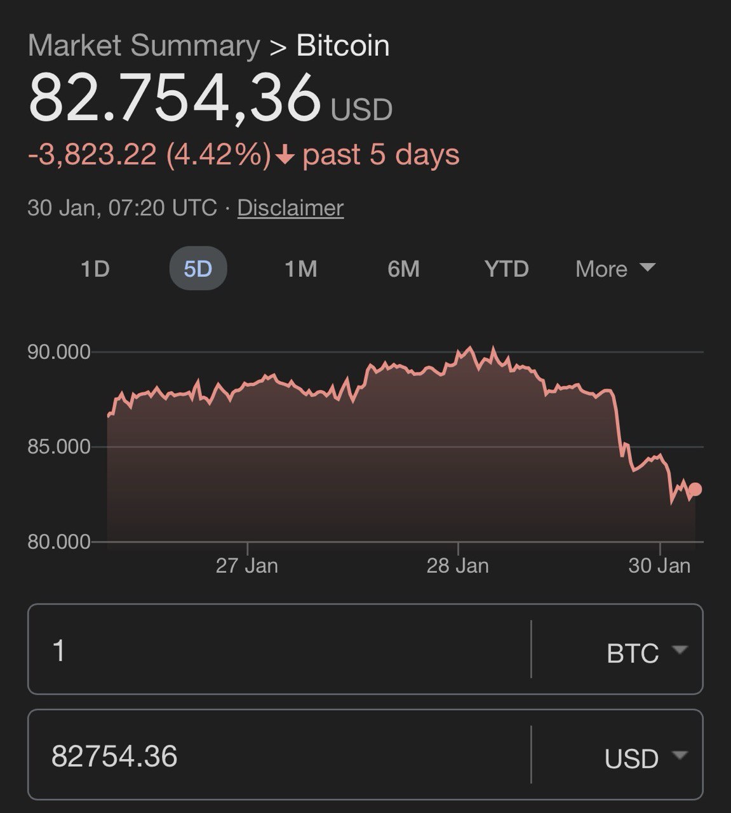
Task: Click the 28 Jan date marker
Action: point(457,565)
